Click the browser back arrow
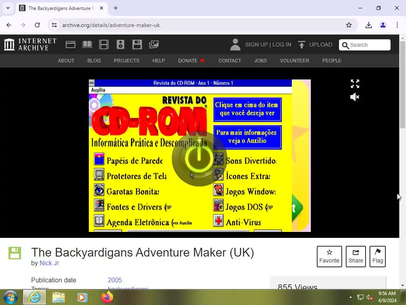The height and width of the screenshot is (305, 406). click(9, 25)
